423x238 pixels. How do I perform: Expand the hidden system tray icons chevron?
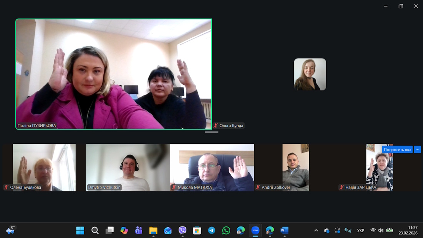pyautogui.click(x=316, y=230)
